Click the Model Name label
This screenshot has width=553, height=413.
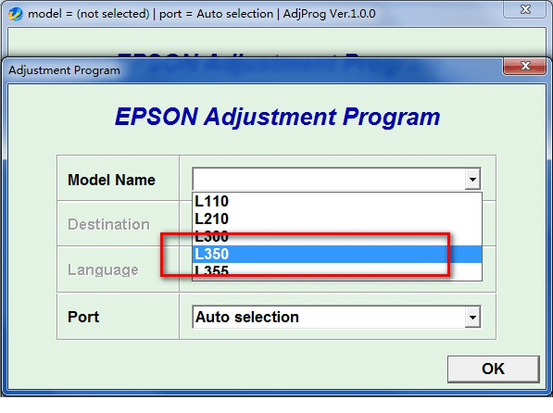pyautogui.click(x=111, y=180)
